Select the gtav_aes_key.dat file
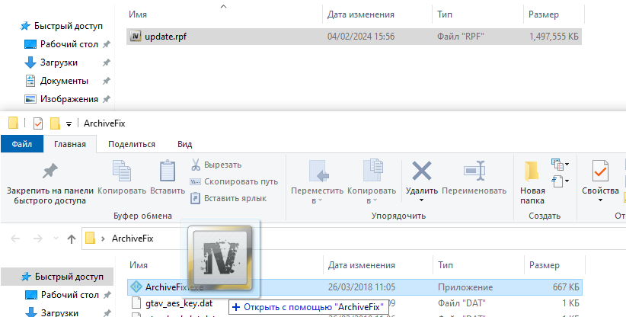Image resolution: width=626 pixels, height=317 pixels. click(178, 303)
